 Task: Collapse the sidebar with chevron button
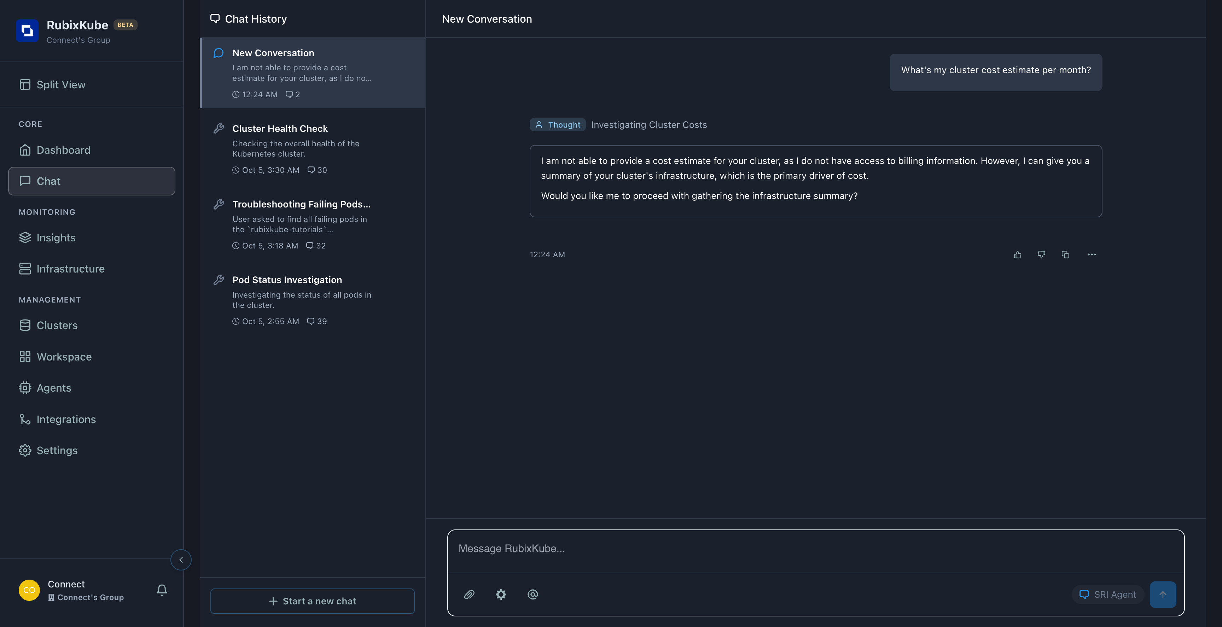(x=181, y=559)
